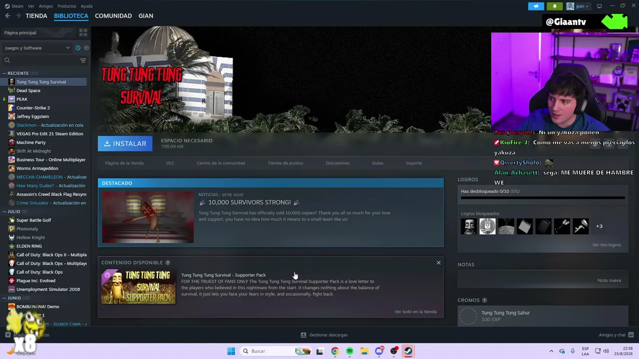Click Ver todo en la tienda

[x=415, y=312]
